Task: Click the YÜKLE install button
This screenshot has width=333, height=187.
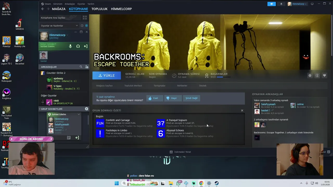Action: [107, 75]
